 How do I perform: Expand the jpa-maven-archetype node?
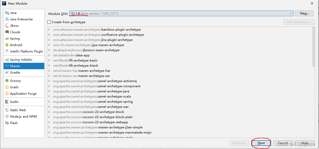[x=49, y=45]
